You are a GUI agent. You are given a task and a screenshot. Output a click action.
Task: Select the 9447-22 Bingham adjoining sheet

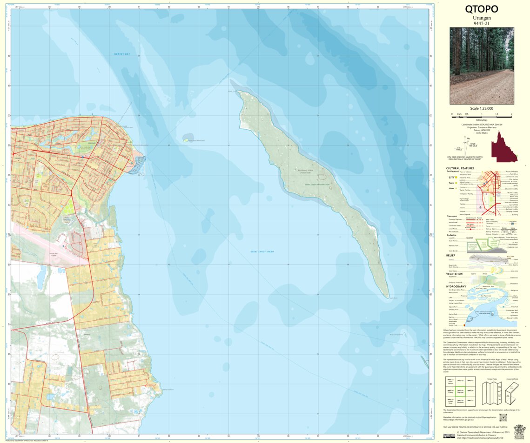click(x=460, y=401)
